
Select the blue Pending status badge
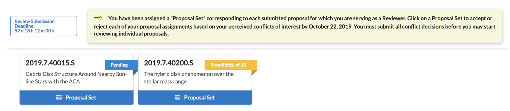[x=119, y=65]
